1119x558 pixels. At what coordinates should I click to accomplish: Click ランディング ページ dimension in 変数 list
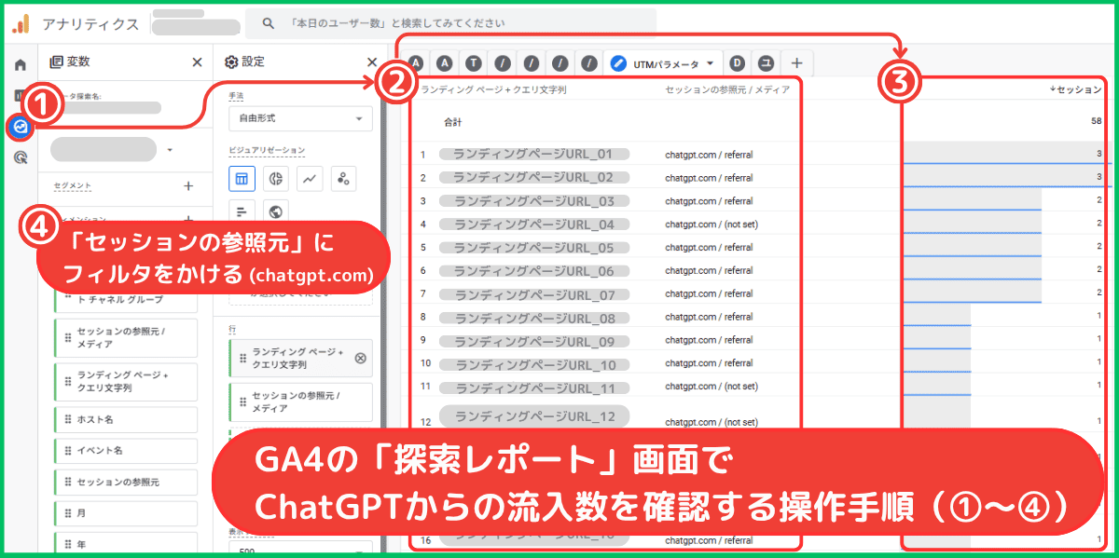tap(126, 382)
